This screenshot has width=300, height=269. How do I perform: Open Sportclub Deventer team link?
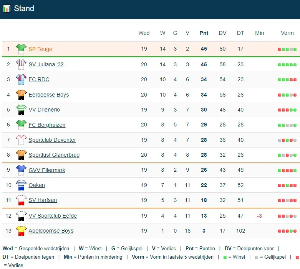(x=52, y=140)
